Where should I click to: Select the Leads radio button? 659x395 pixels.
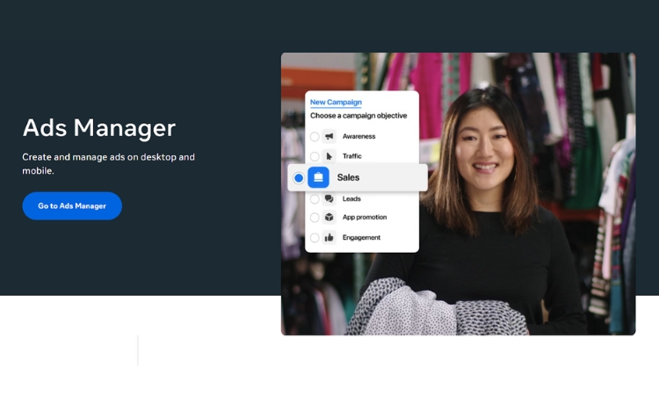[315, 199]
